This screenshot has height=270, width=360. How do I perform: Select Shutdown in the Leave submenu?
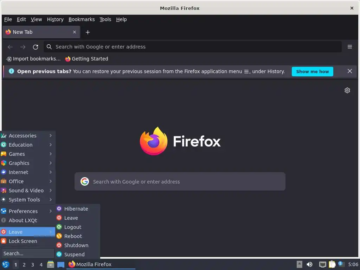point(78,245)
